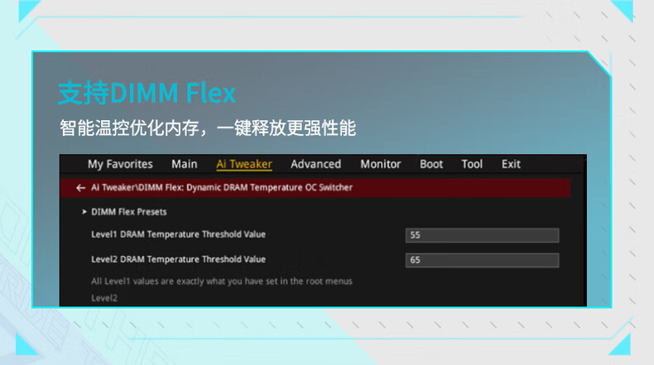Switch to the Boot tab
The height and width of the screenshot is (365, 654).
[431, 164]
